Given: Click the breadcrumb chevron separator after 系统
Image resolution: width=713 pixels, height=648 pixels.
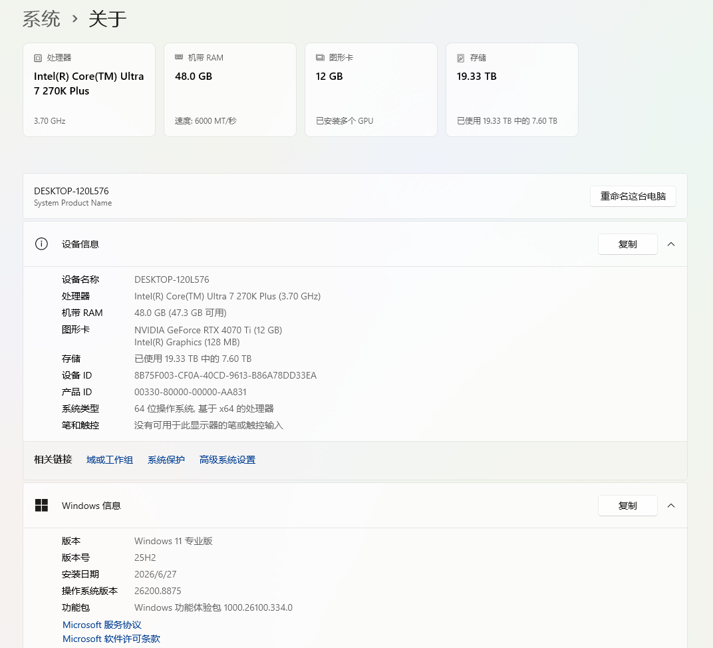Looking at the screenshot, I should click(74, 19).
